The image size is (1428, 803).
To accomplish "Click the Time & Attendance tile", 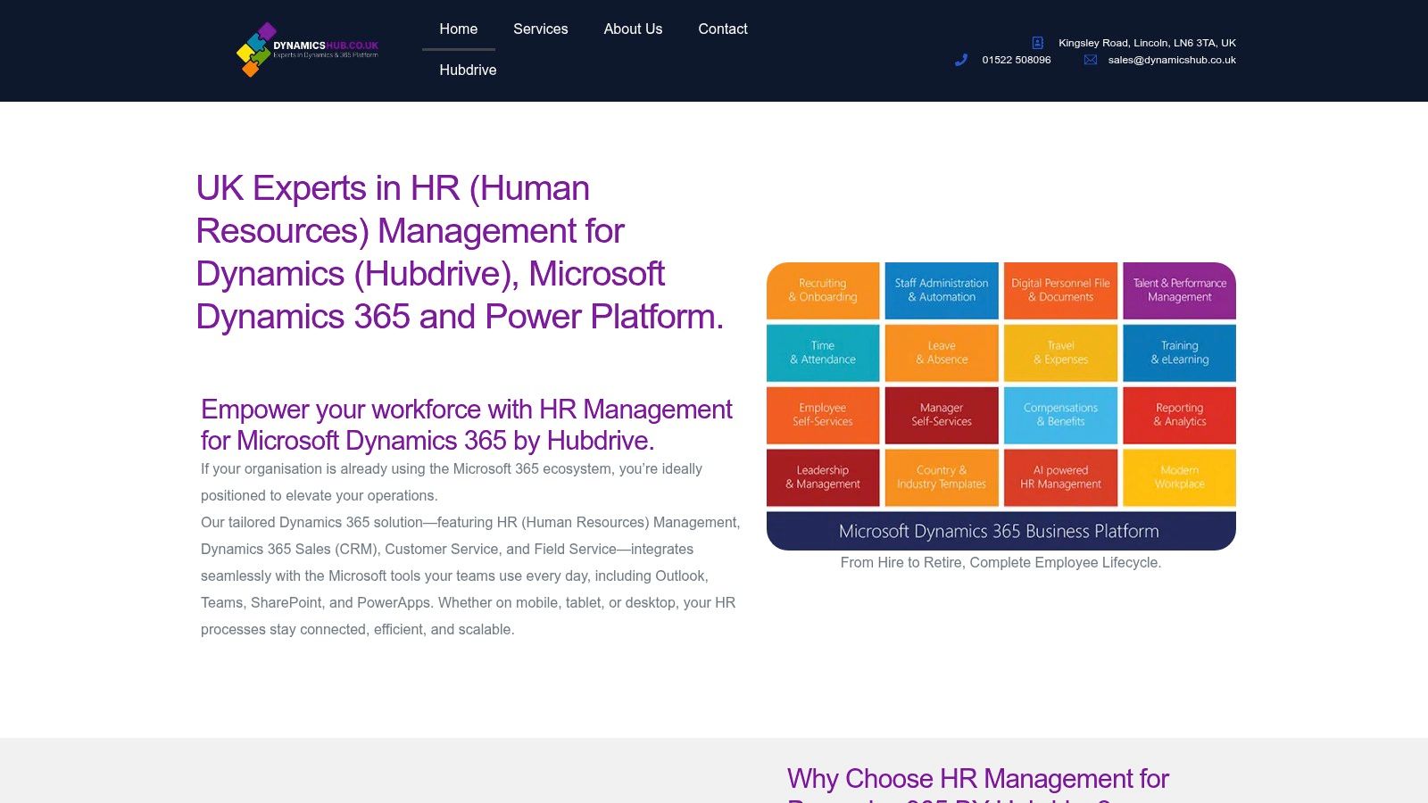I will click(x=823, y=352).
